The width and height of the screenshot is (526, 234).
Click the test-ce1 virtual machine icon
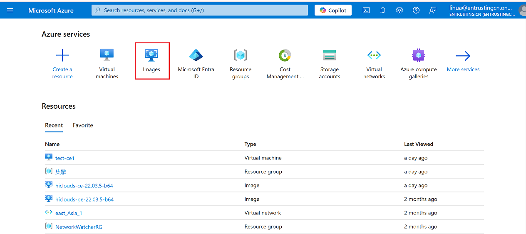click(49, 157)
